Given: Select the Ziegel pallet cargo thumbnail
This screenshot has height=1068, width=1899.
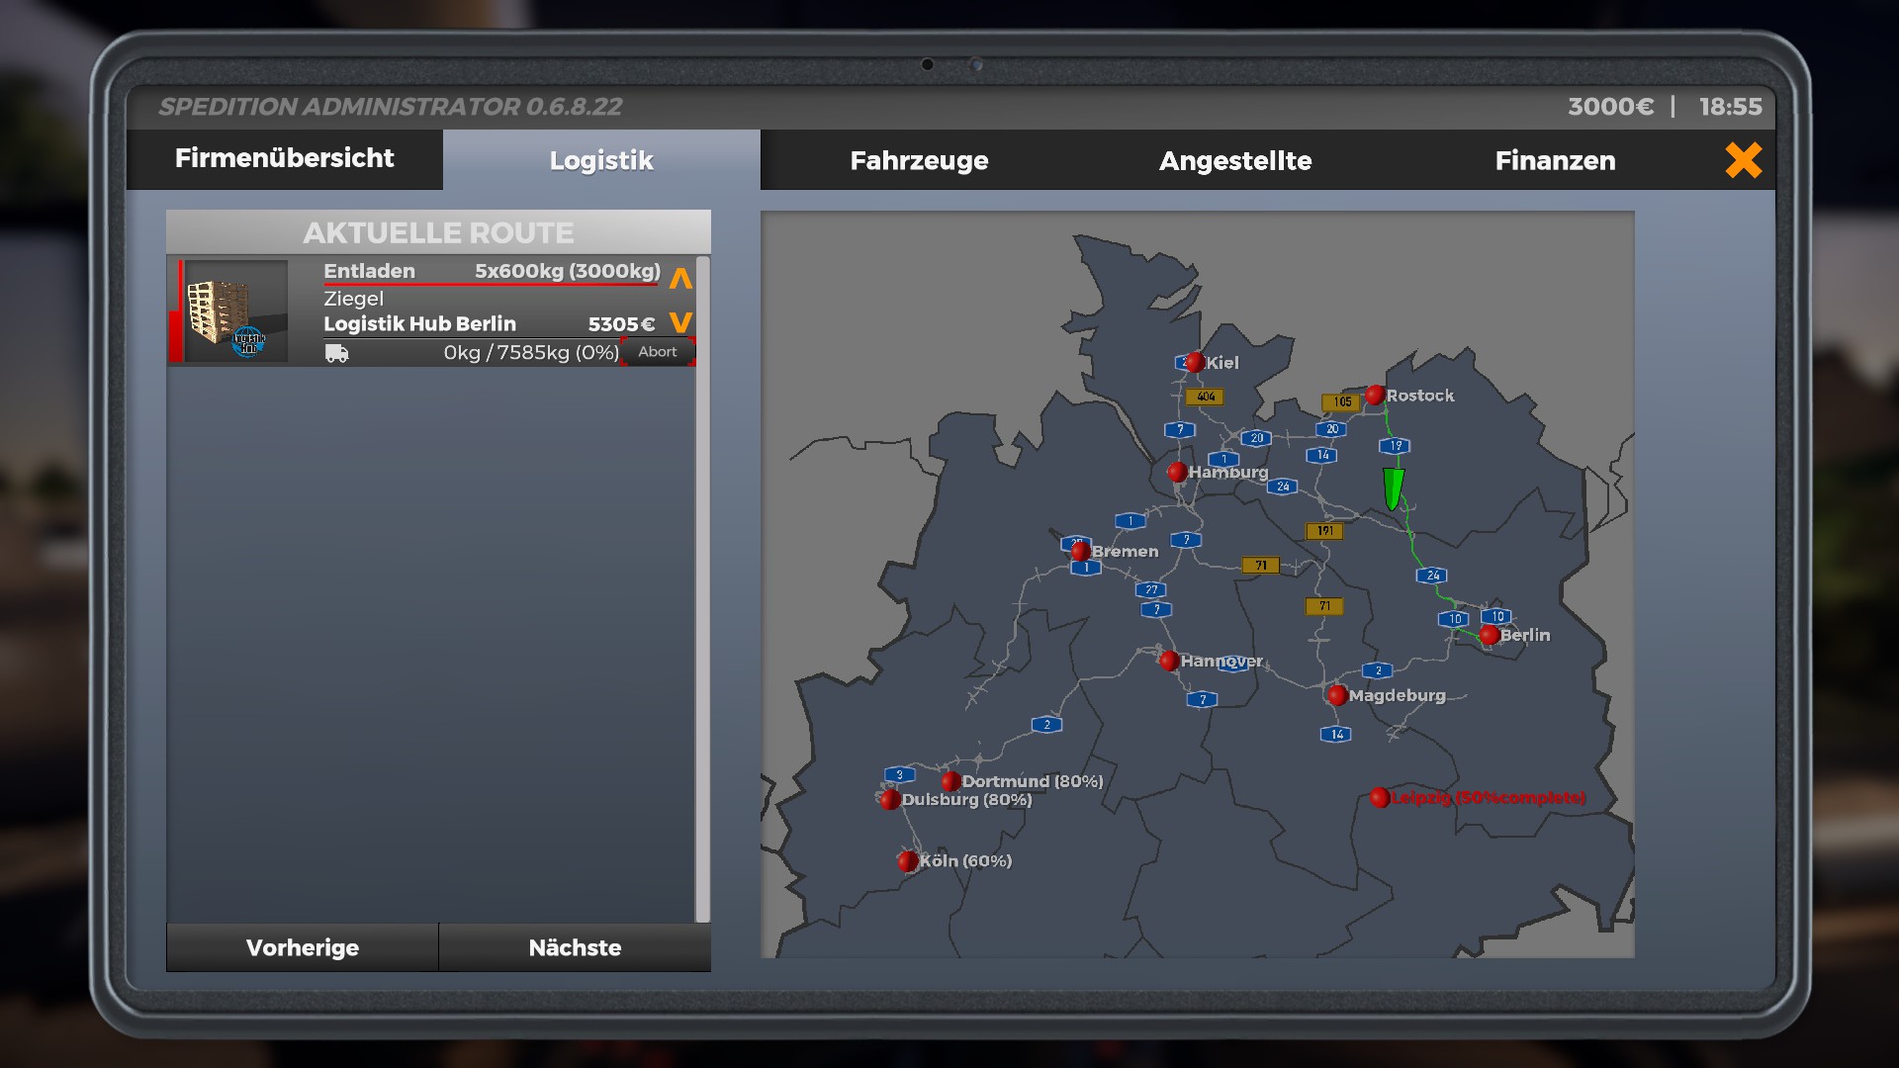Looking at the screenshot, I should [235, 311].
